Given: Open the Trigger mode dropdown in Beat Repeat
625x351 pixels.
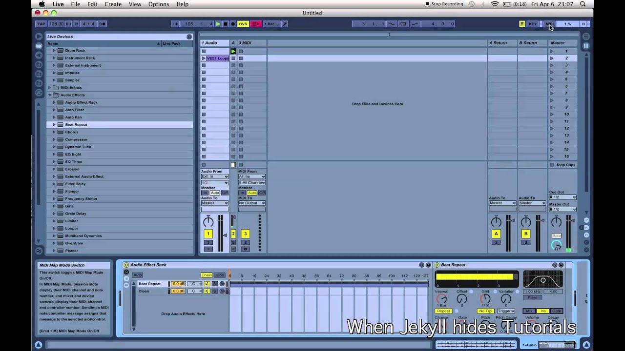Looking at the screenshot, I should (x=506, y=311).
